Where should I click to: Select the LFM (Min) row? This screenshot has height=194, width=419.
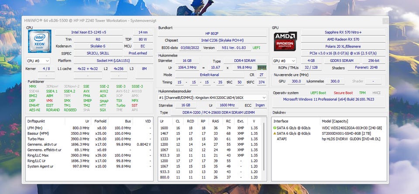point(89,128)
